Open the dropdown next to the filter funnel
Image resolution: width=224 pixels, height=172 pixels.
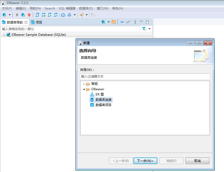point(150,29)
